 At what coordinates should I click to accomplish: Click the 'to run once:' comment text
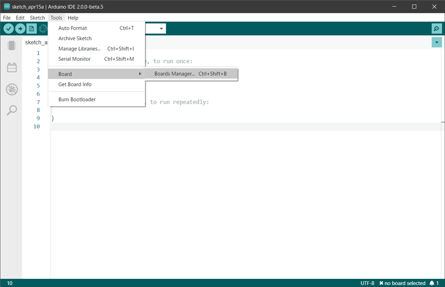click(173, 61)
